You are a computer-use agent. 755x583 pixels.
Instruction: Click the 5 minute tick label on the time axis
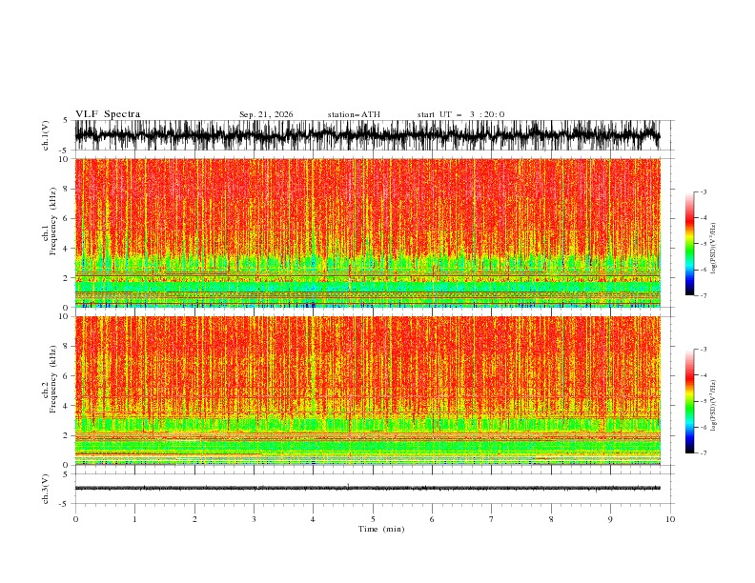point(373,519)
